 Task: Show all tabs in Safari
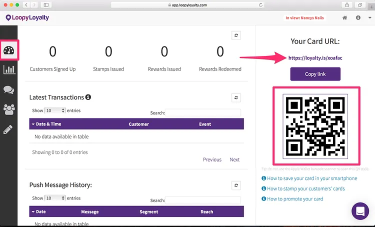click(360, 5)
